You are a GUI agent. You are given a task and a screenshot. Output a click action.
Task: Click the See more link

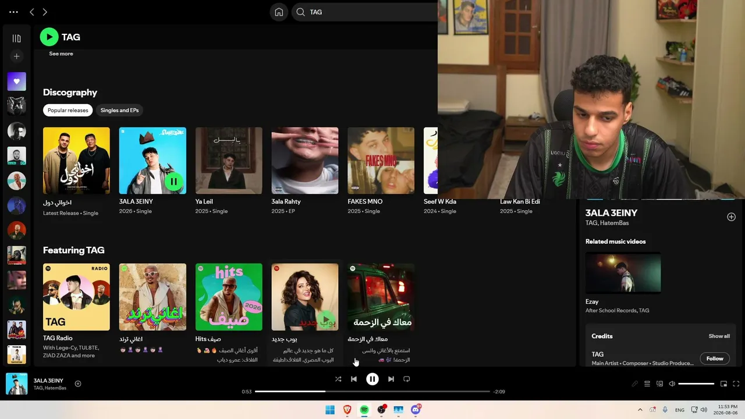(x=61, y=54)
